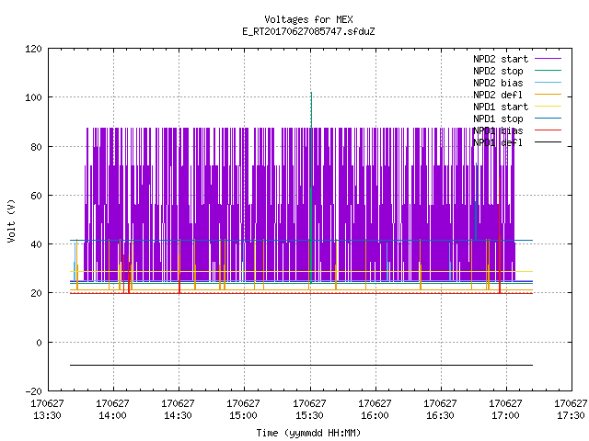This screenshot has width=589, height=441.
Task: Click the x-axis tick label 16:00
Action: (x=375, y=415)
